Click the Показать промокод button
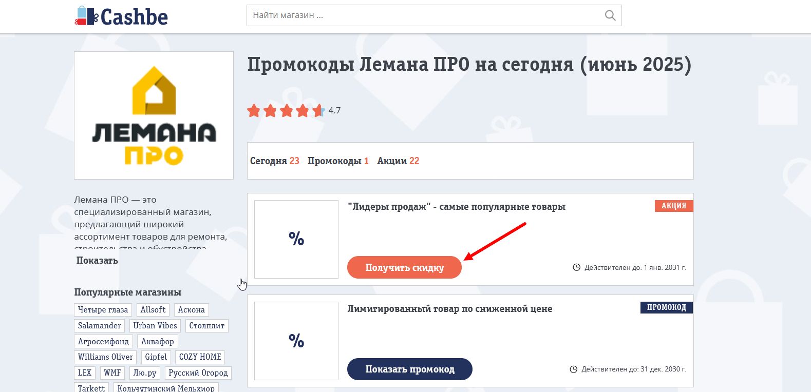The width and height of the screenshot is (811, 392). [409, 369]
